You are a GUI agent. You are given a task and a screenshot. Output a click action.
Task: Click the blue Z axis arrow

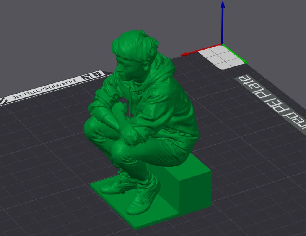point(223,23)
